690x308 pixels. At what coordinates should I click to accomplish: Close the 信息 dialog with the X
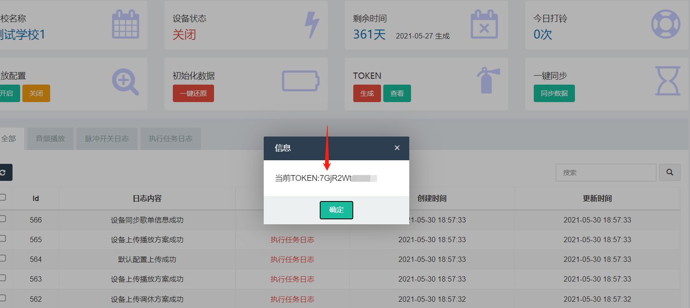(397, 148)
